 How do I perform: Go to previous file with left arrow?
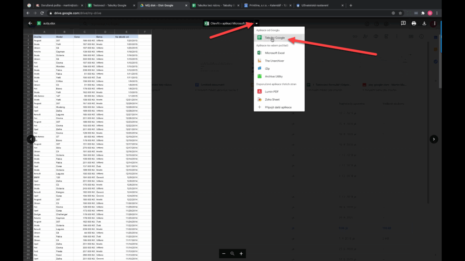(x=31, y=139)
